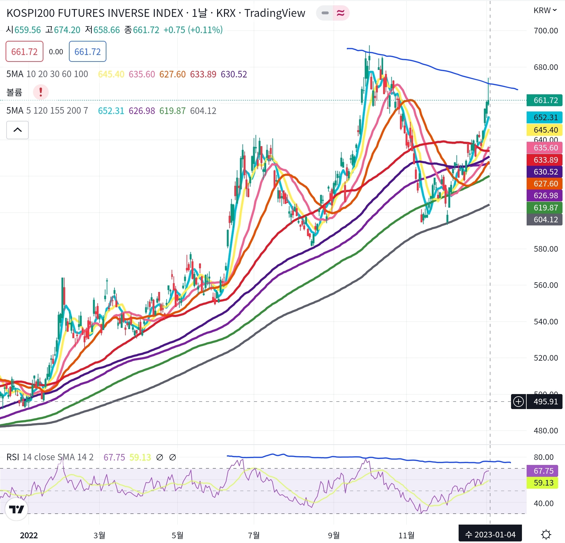Select 5MA 5 120 155 200 7 legend
The height and width of the screenshot is (543, 565).
pos(47,111)
